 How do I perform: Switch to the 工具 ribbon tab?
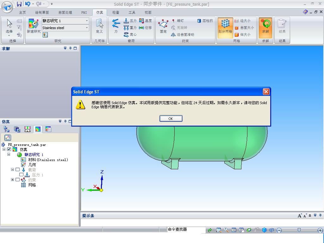coord(132,13)
